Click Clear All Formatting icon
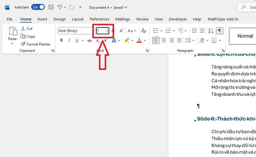This screenshot has height=157, width=256. [144, 31]
